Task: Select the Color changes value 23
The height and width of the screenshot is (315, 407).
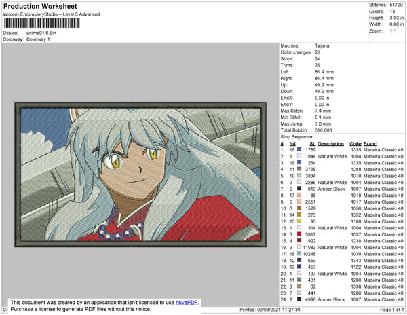Action: coord(317,52)
